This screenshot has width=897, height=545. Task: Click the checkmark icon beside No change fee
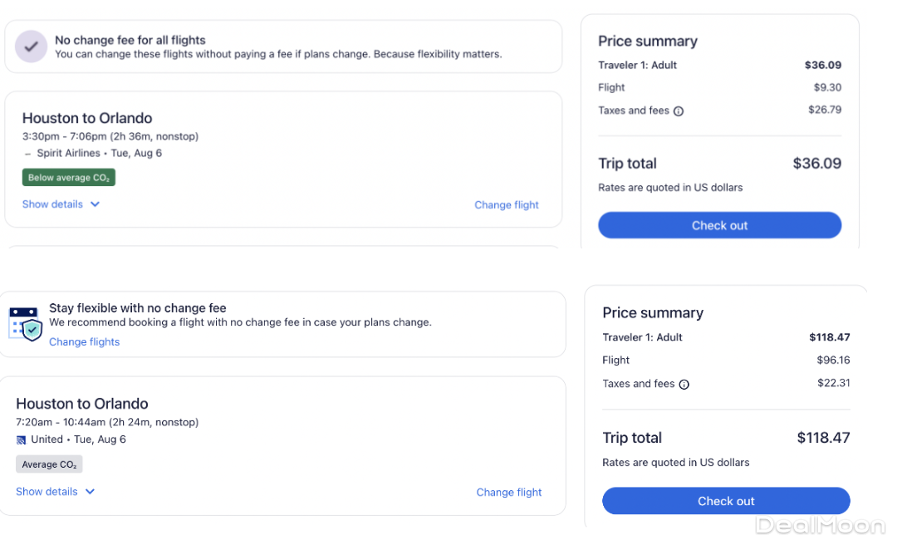(x=31, y=47)
